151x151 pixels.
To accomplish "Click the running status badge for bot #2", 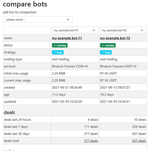I will point(108,45).
